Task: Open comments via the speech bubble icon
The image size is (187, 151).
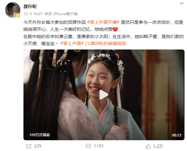Action: coord(88,146)
